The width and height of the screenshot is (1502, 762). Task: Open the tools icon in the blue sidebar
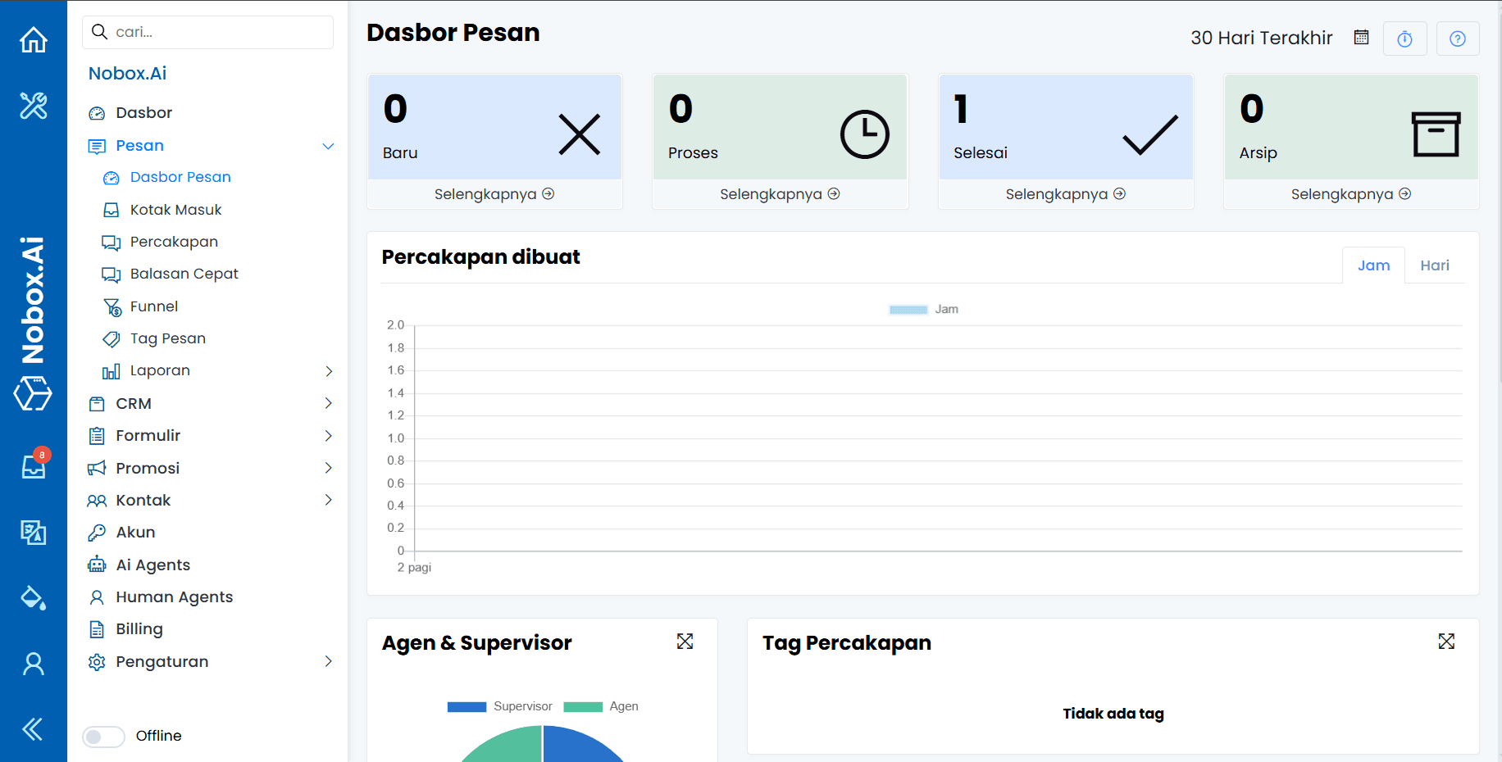(33, 107)
